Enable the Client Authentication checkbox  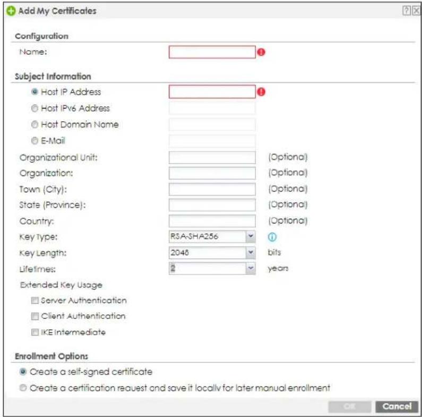35,316
